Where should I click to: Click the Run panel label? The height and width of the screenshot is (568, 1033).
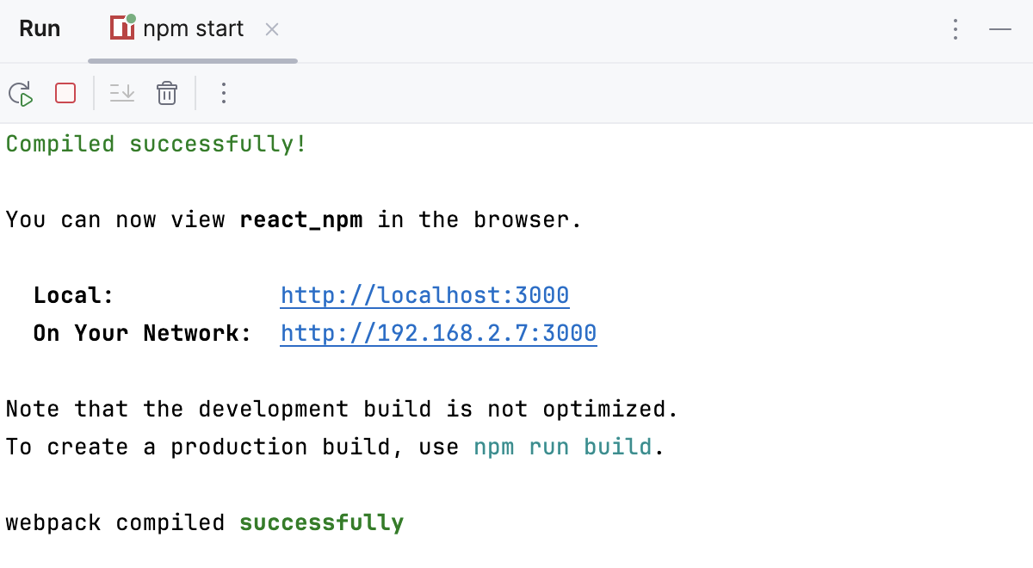coord(40,28)
